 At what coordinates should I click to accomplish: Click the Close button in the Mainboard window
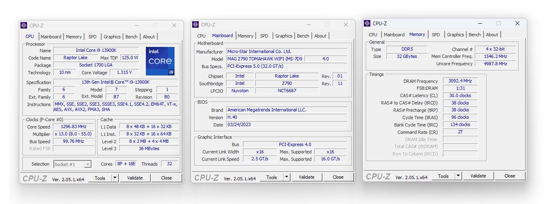point(338,177)
